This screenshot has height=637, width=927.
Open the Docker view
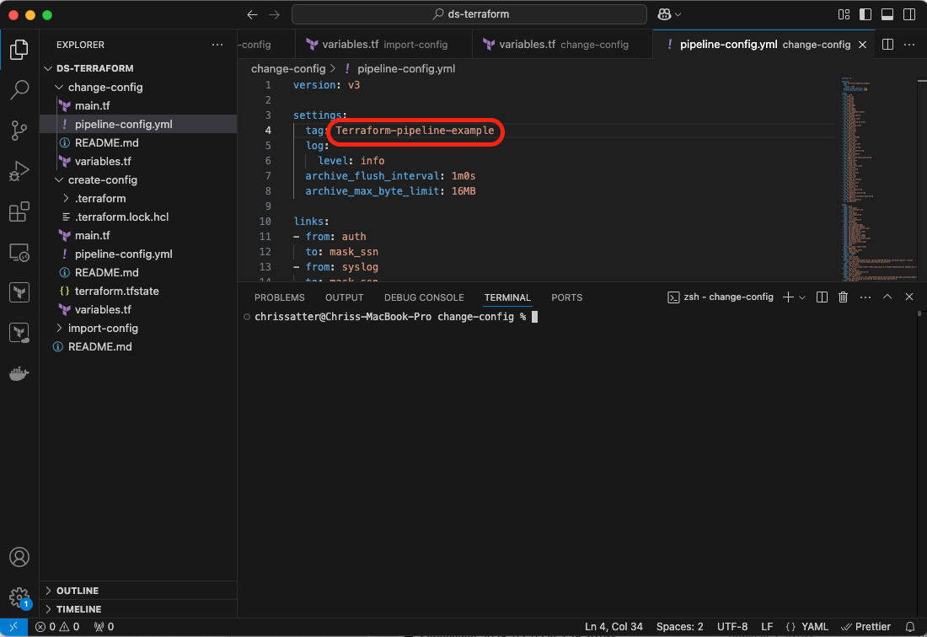tap(19, 373)
